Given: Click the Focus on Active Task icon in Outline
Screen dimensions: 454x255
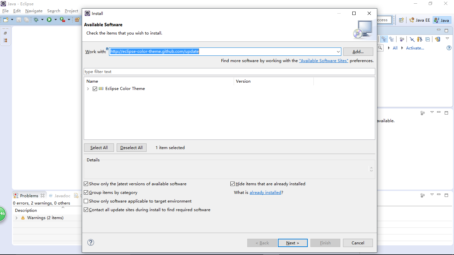Looking at the screenshot, I should [422, 113].
